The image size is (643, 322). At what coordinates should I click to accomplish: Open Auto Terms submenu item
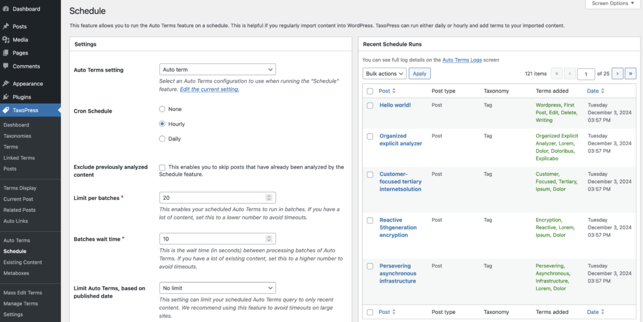[17, 241]
